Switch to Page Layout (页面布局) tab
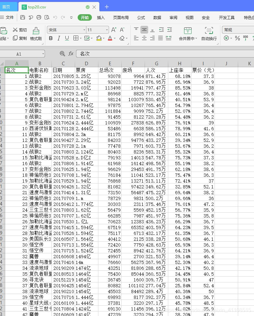Viewport: 254px width, 316px height. point(121,17)
